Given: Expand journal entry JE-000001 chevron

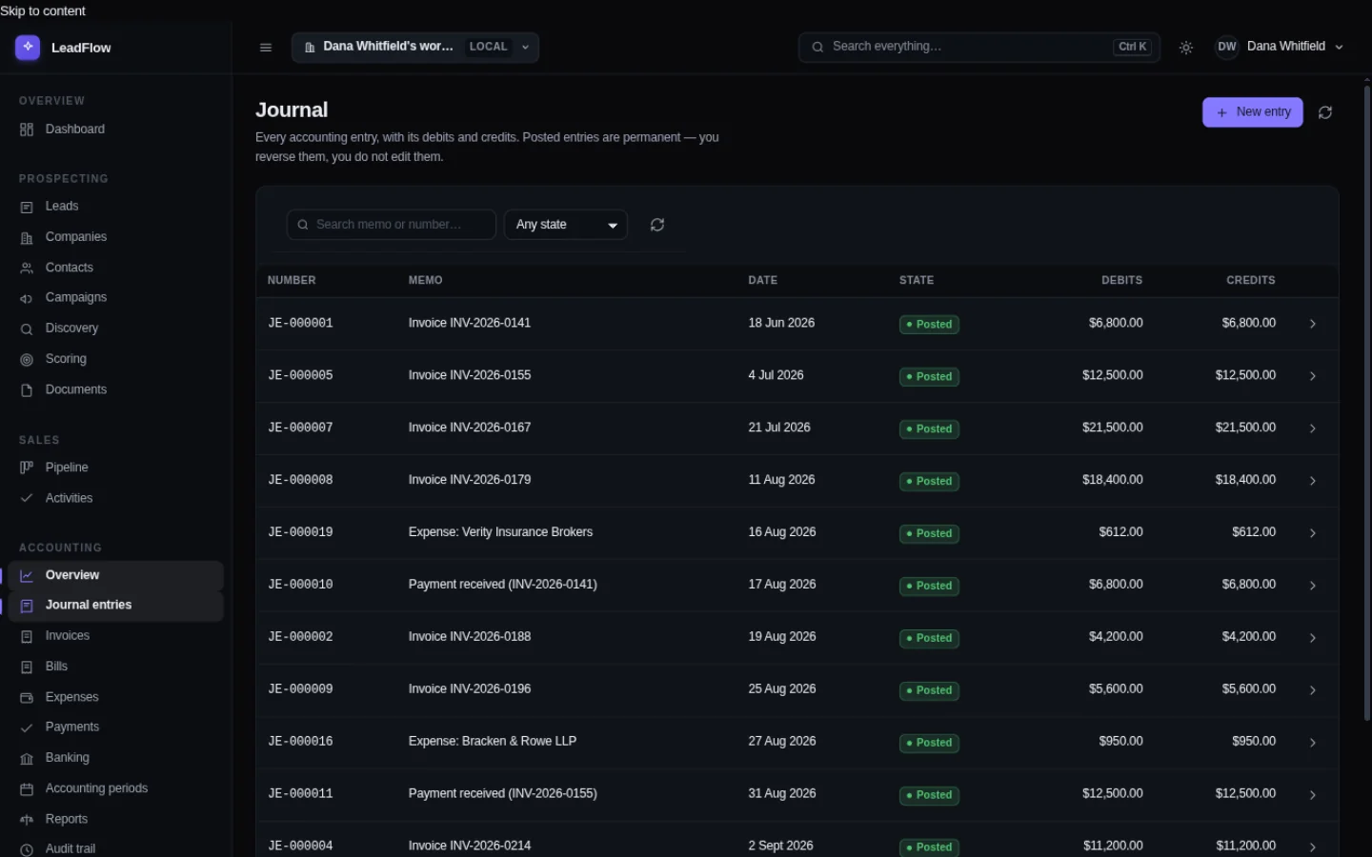Looking at the screenshot, I should pos(1313,324).
